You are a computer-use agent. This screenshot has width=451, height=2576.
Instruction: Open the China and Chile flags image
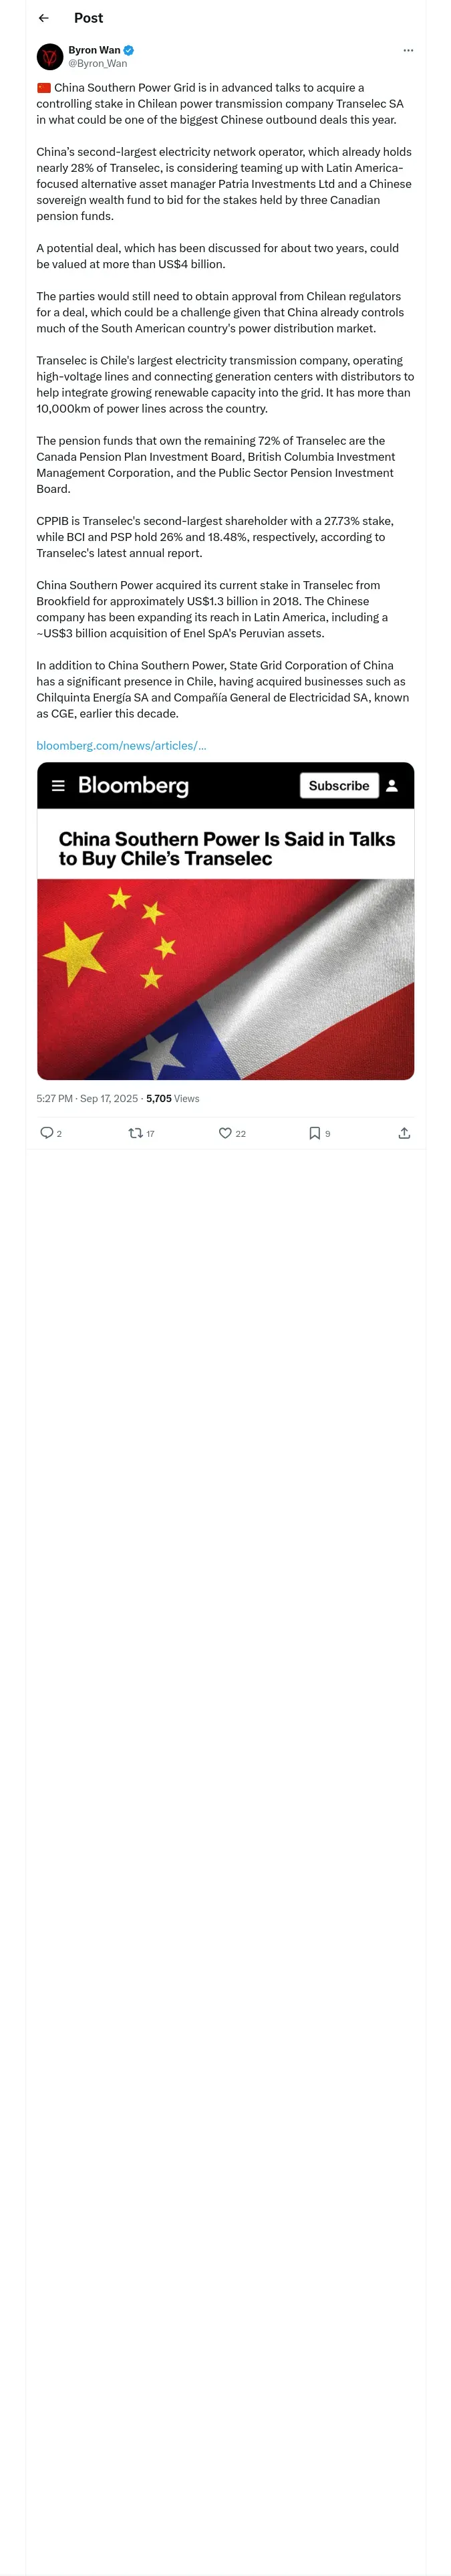(225, 978)
